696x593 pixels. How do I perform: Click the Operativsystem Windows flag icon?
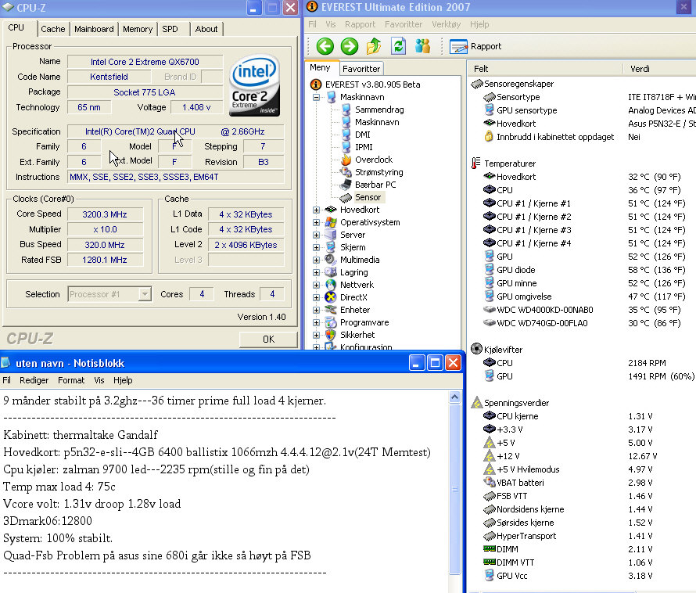331,222
